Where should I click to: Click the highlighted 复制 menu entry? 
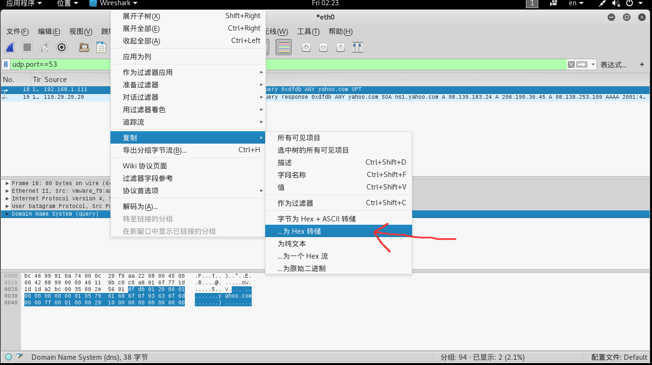pos(188,138)
